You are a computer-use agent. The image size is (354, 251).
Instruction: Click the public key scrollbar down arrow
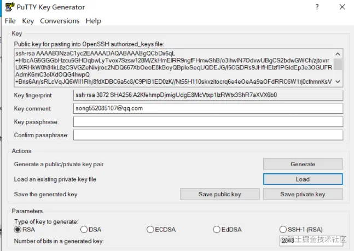(338, 81)
